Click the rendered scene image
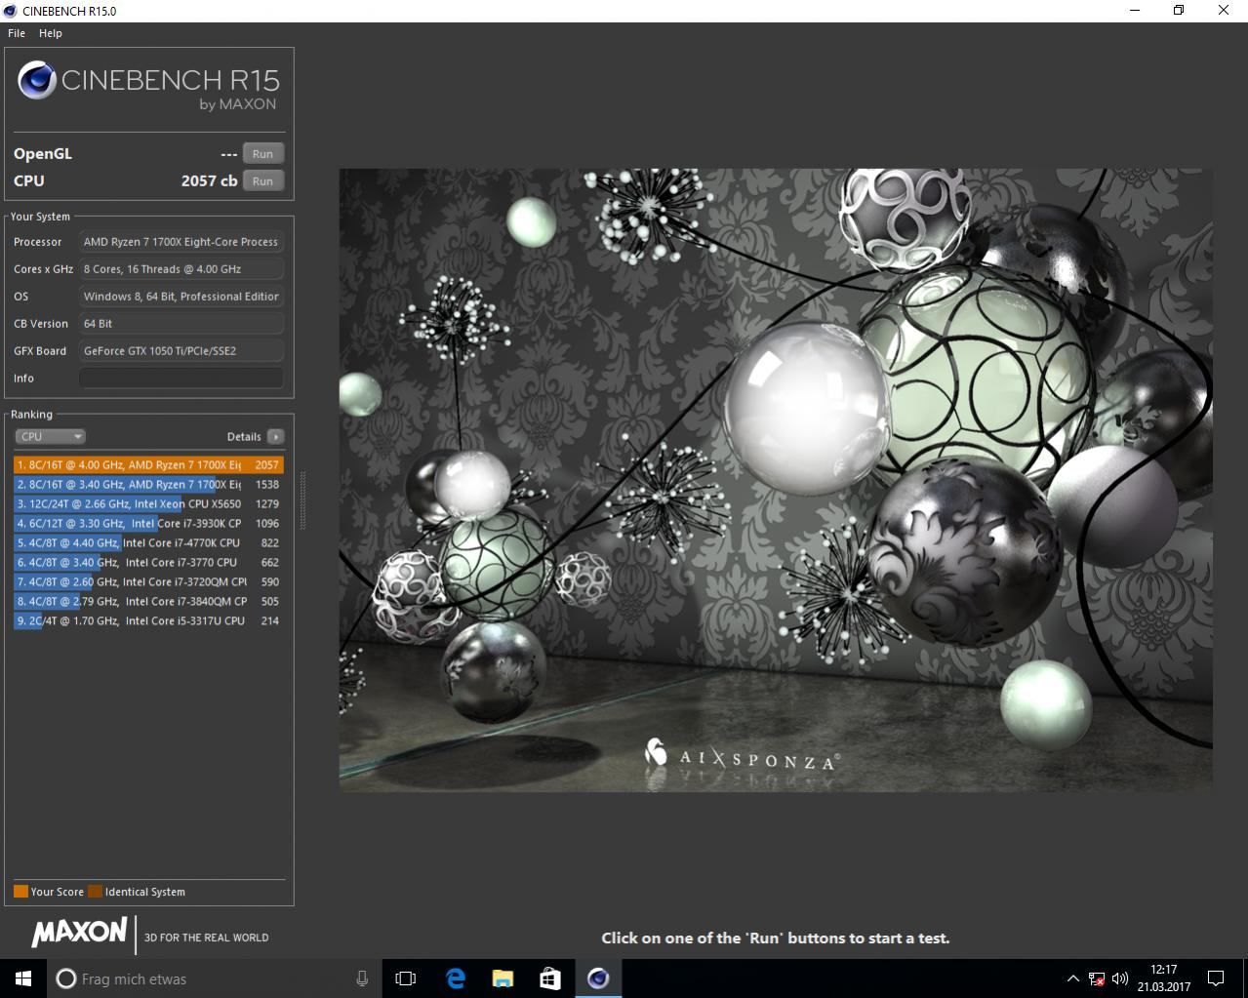 point(776,480)
